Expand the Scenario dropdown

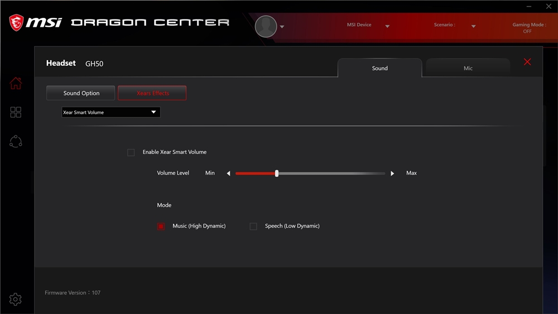(x=474, y=26)
